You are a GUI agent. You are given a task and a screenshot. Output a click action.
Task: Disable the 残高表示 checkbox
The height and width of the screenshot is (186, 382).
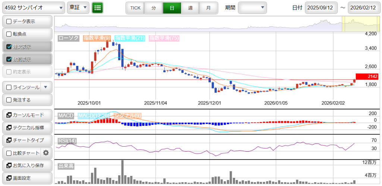[x=9, y=60]
